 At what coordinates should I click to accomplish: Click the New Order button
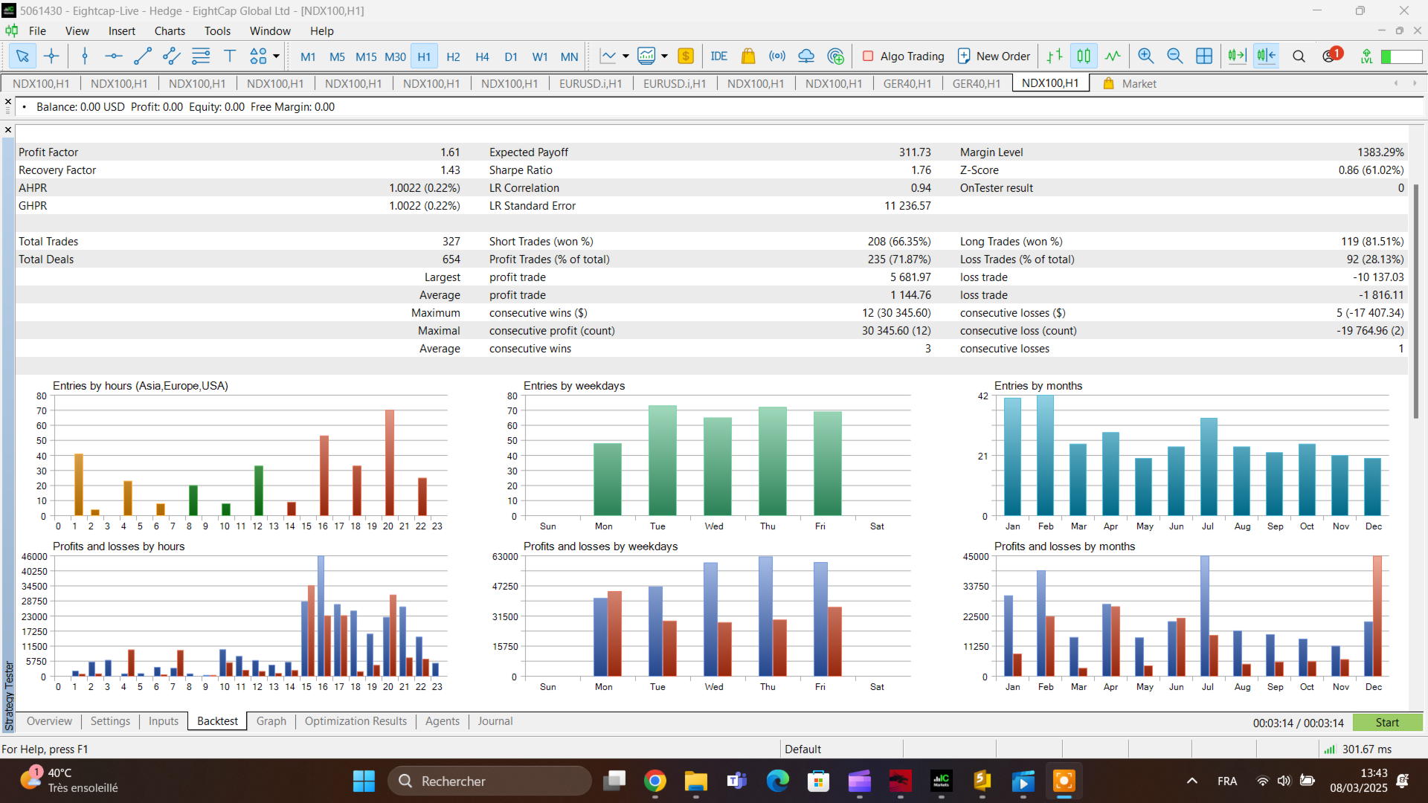tap(994, 56)
